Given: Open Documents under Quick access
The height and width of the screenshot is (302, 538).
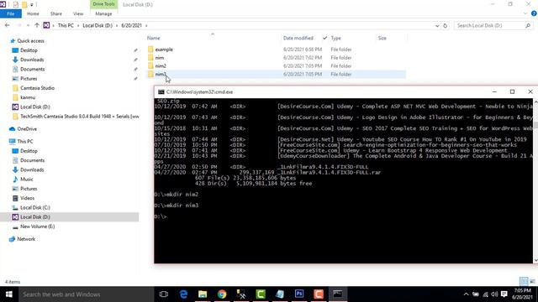Looking at the screenshot, I should (x=32, y=69).
